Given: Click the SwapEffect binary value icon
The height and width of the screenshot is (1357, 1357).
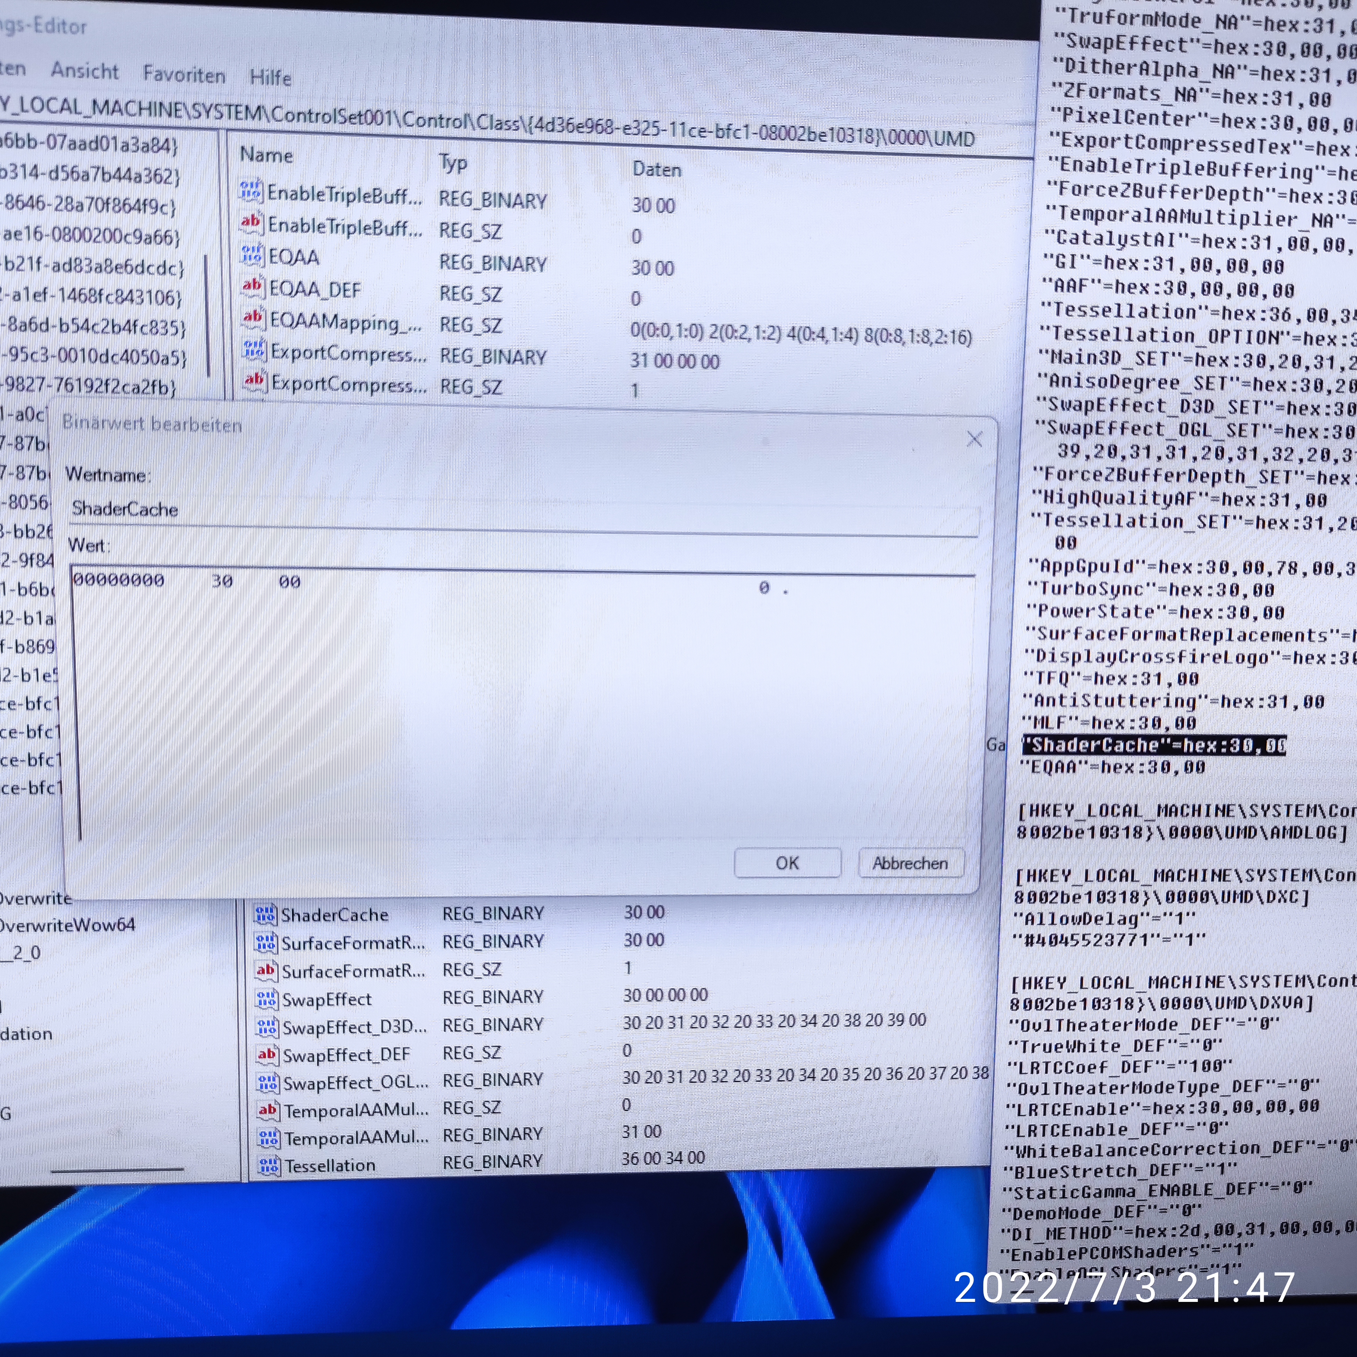Looking at the screenshot, I should pos(266,998).
